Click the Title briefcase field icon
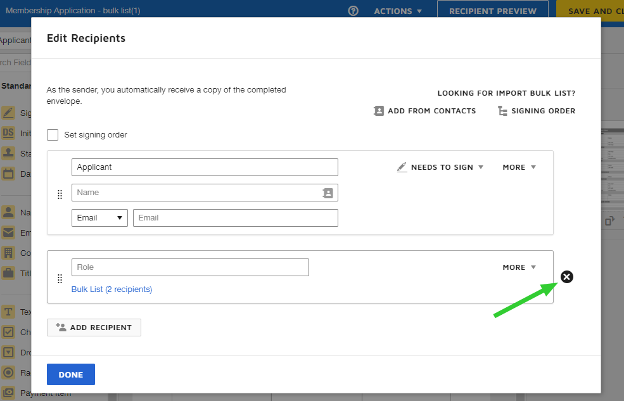This screenshot has width=624, height=401. coord(8,273)
